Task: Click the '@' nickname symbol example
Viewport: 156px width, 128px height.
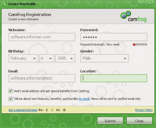Action: click(x=64, y=110)
